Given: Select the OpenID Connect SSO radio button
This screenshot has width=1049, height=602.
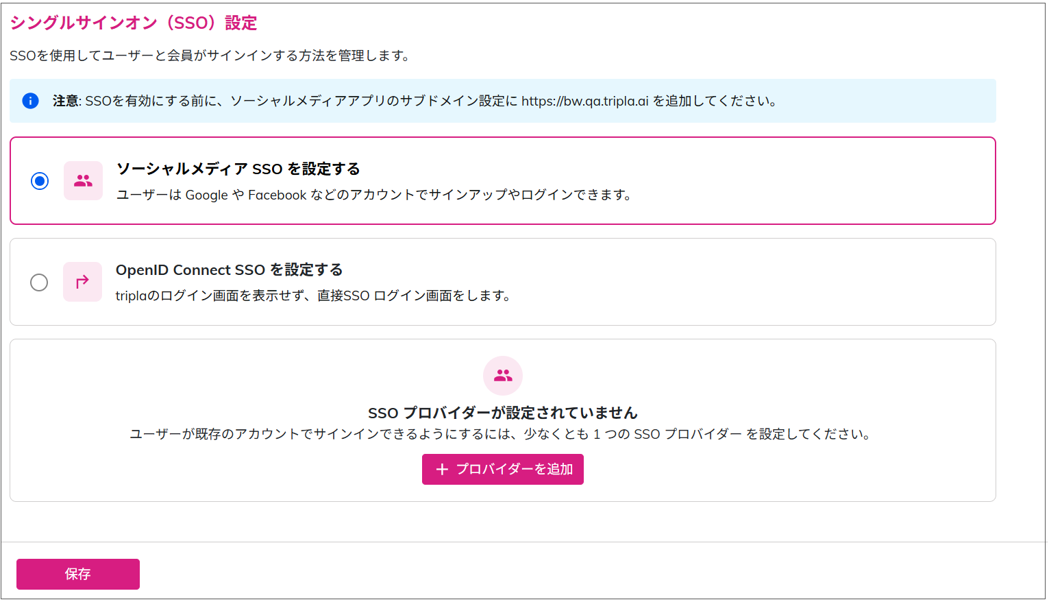Looking at the screenshot, I should [39, 282].
